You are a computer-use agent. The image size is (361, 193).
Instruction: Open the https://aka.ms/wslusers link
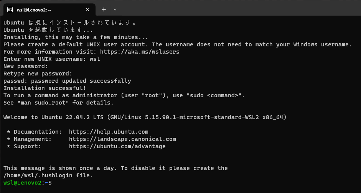click(140, 52)
